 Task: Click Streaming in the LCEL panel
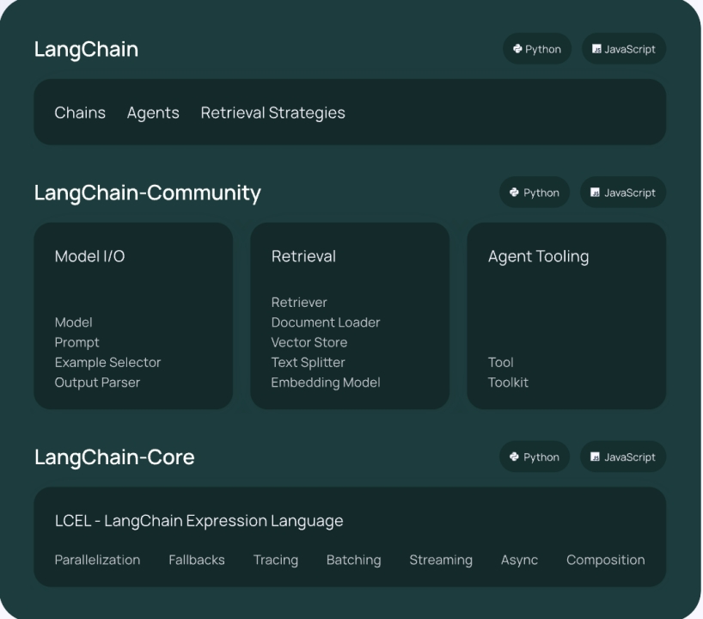point(440,560)
